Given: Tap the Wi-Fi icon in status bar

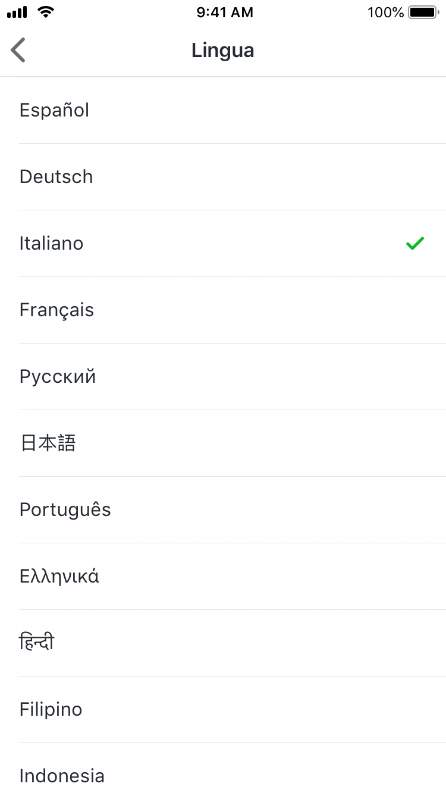Looking at the screenshot, I should (45, 12).
